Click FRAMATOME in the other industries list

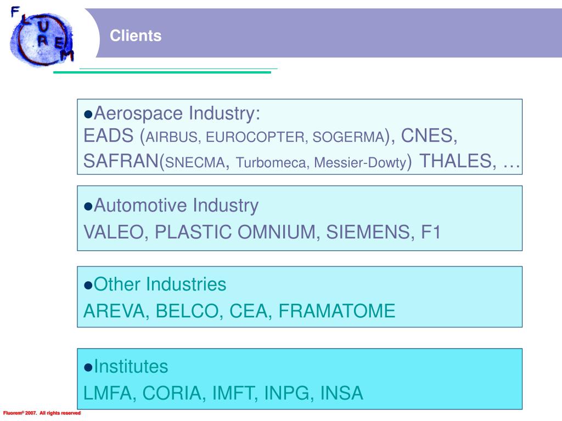click(337, 311)
